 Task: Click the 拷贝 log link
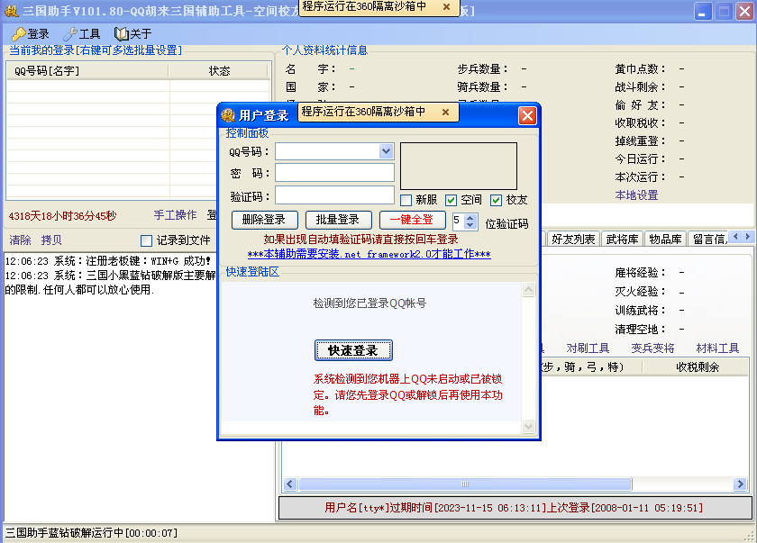[51, 240]
